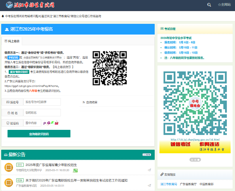Click the 报名时间: 3月6日-9日 row
This screenshot has width=235, height=191.
click(x=180, y=42)
